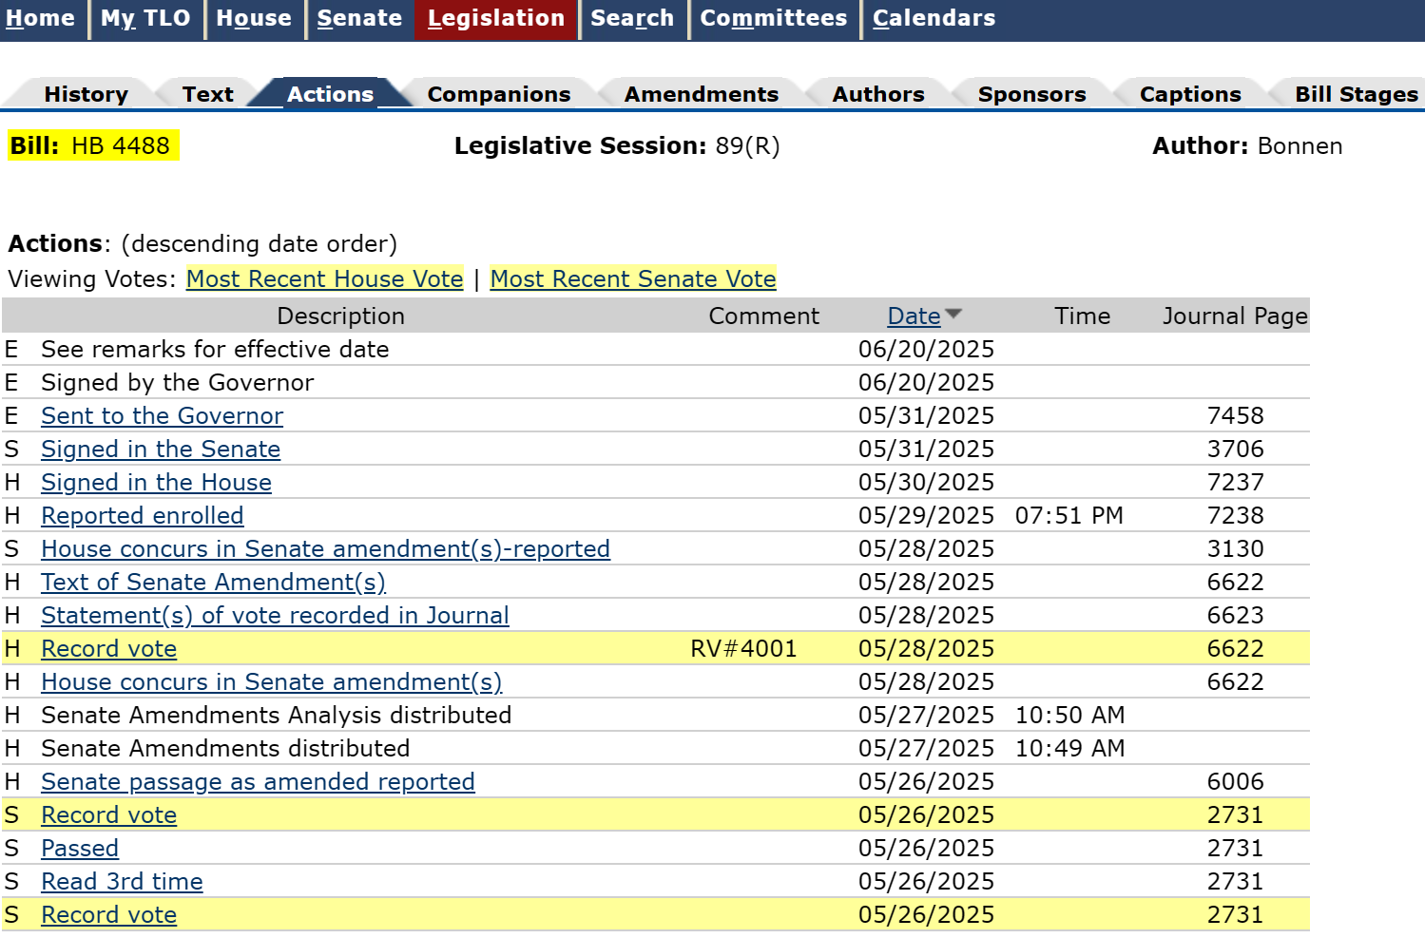Screen dimensions: 1425x938
Task: View the Most Recent Senate Vote
Action: point(633,278)
